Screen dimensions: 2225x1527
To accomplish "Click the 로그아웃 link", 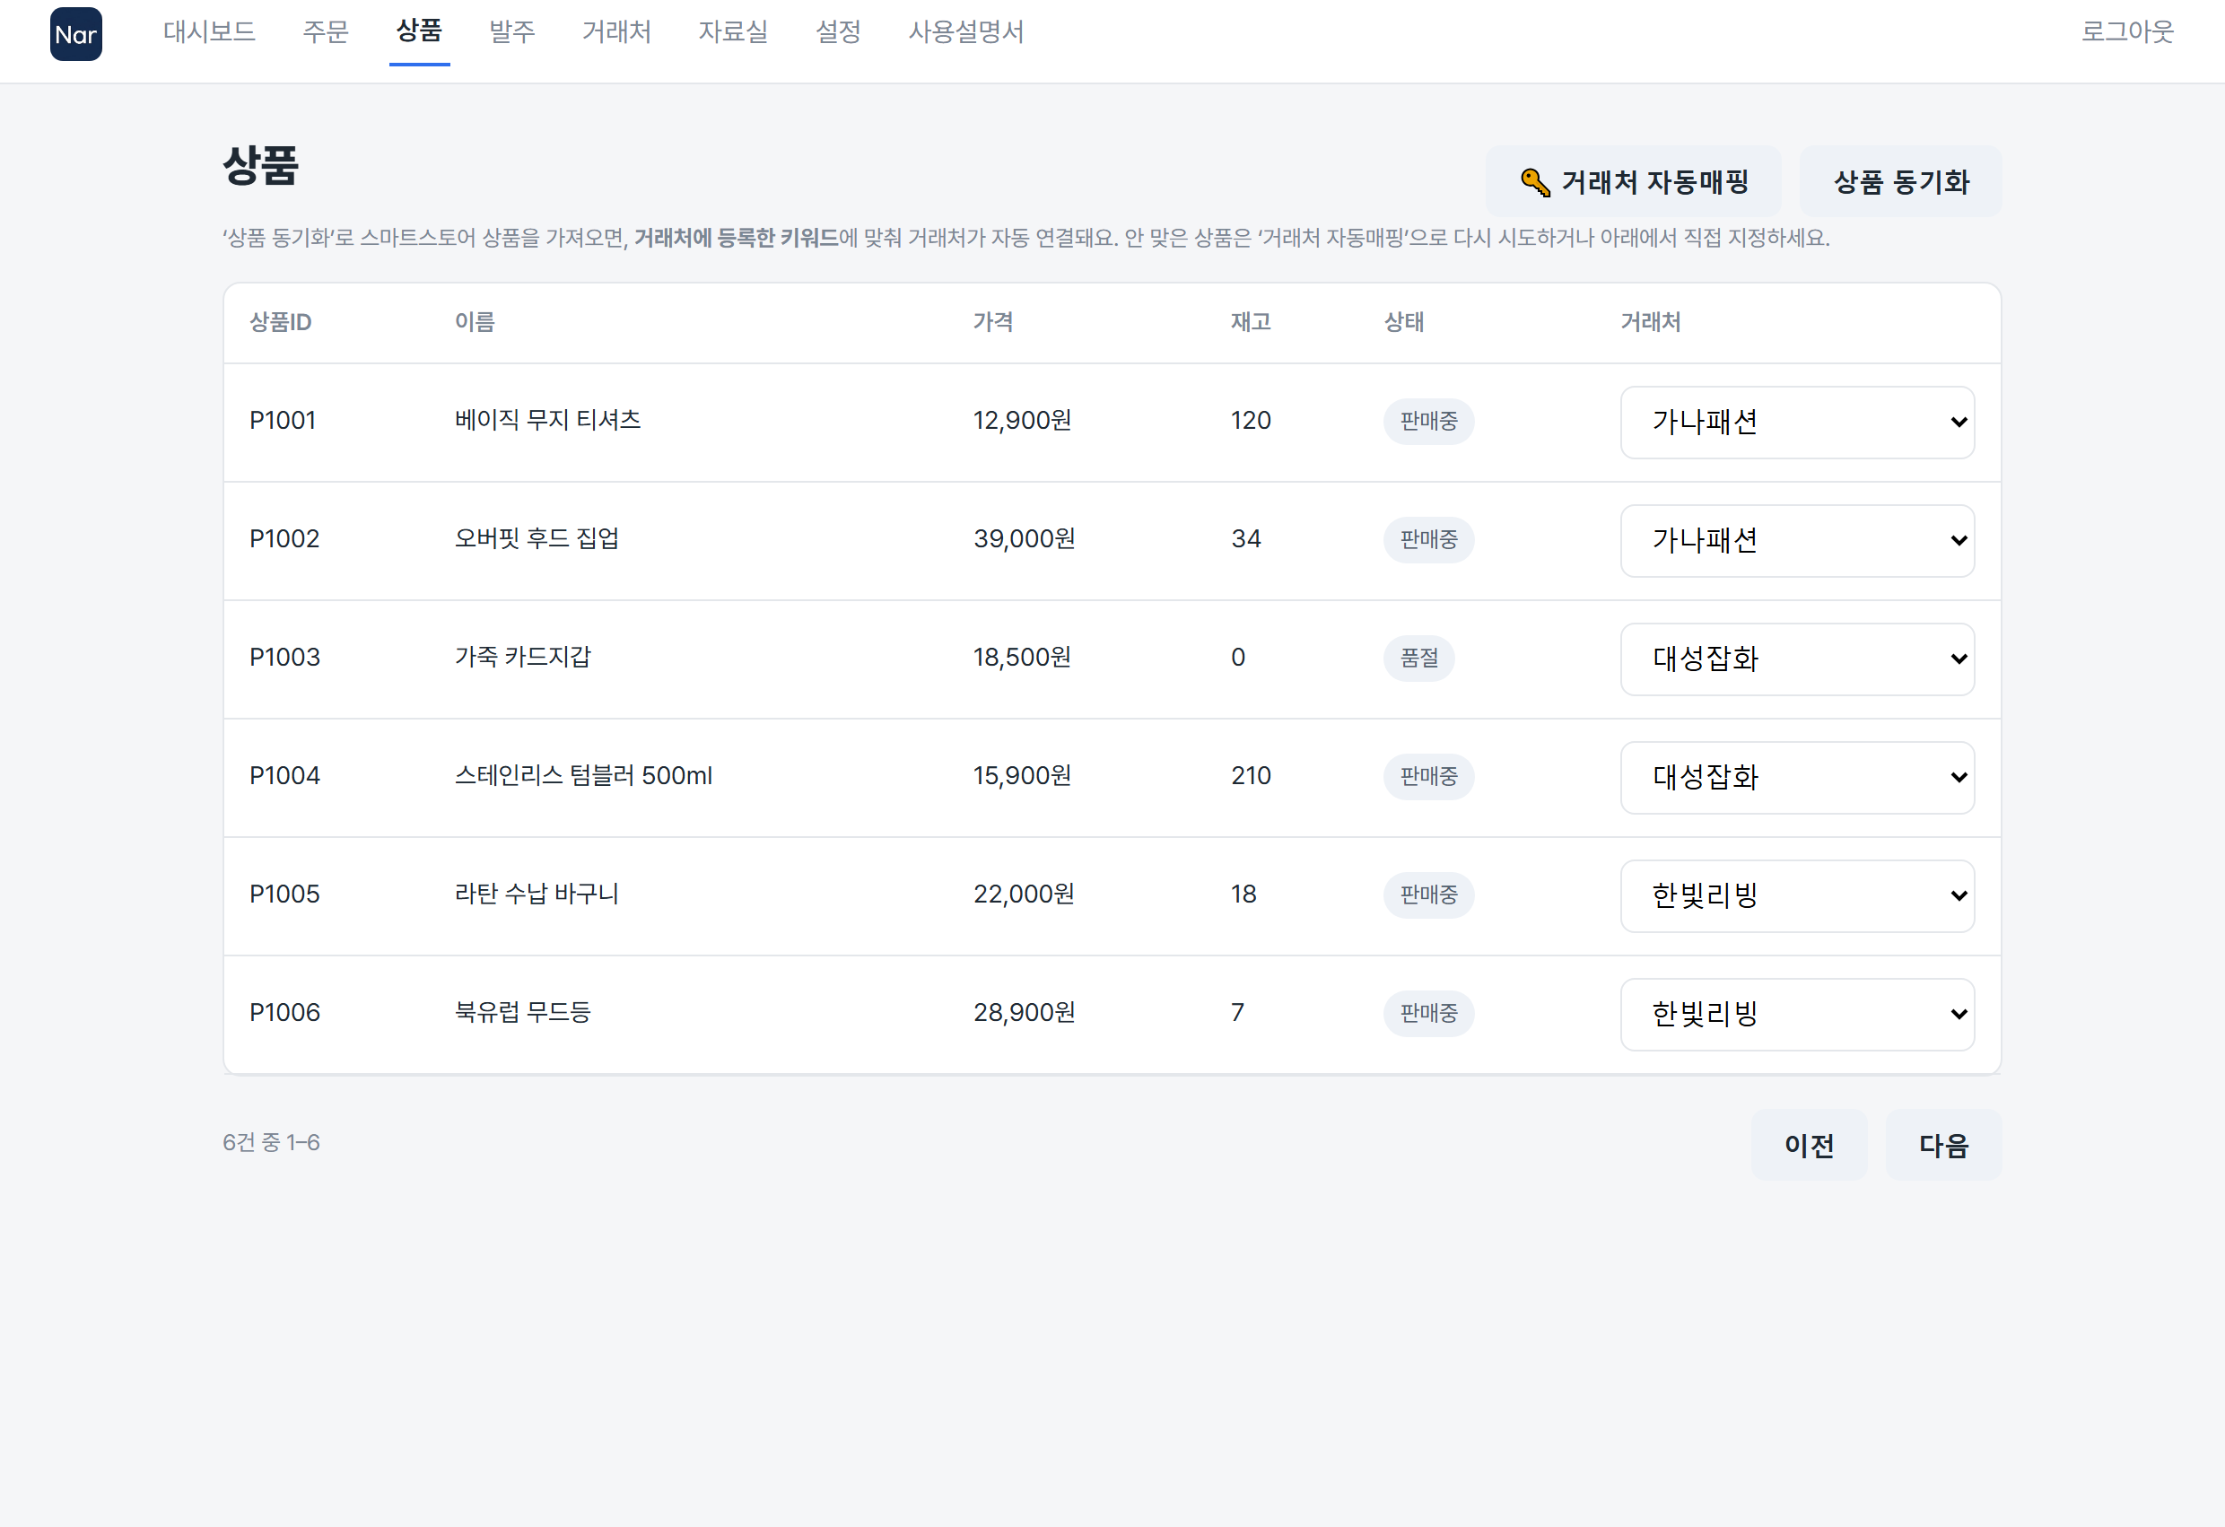I will tap(2127, 31).
